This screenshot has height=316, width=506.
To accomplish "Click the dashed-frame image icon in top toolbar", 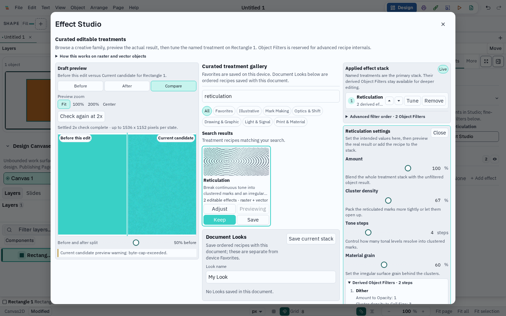I will [x=448, y=8].
